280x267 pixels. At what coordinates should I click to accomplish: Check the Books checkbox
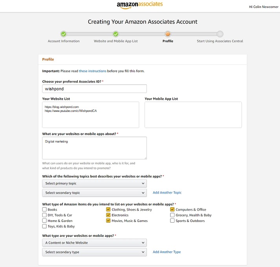click(x=44, y=209)
